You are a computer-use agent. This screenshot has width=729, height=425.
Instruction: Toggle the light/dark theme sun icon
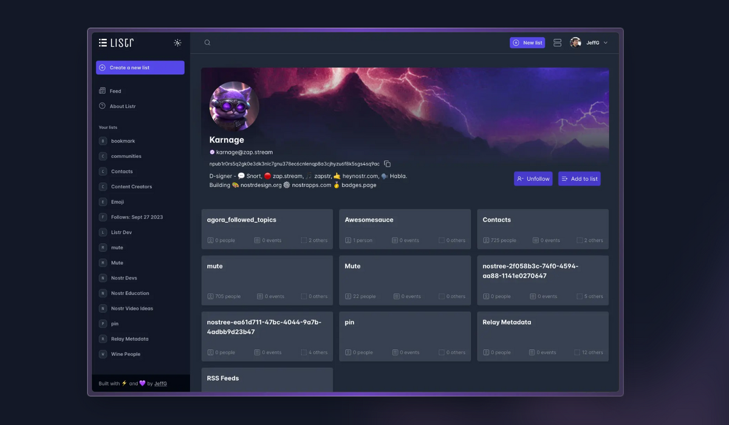[177, 42]
